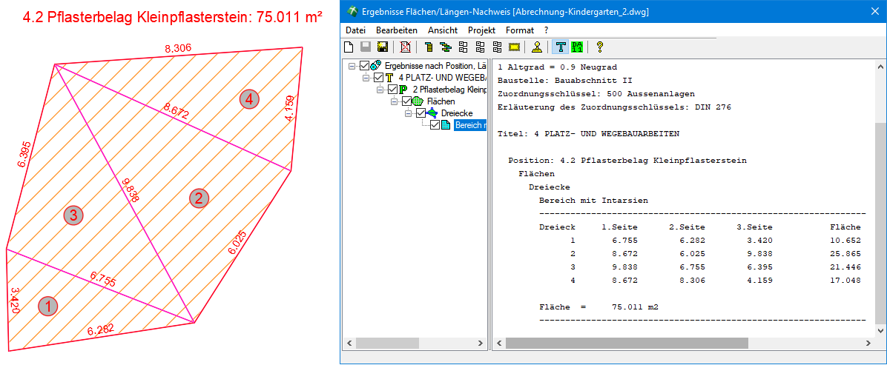Click the horizontal scrollbar under the results text
The width and height of the screenshot is (887, 365).
667,344
